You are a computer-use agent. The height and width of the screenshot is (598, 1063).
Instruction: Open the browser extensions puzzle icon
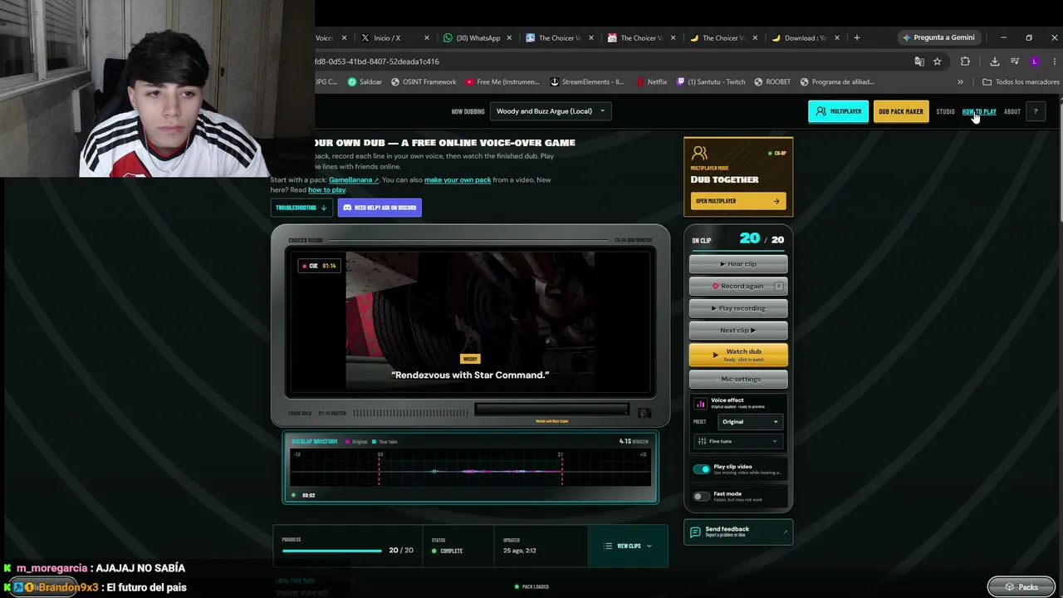coord(965,61)
